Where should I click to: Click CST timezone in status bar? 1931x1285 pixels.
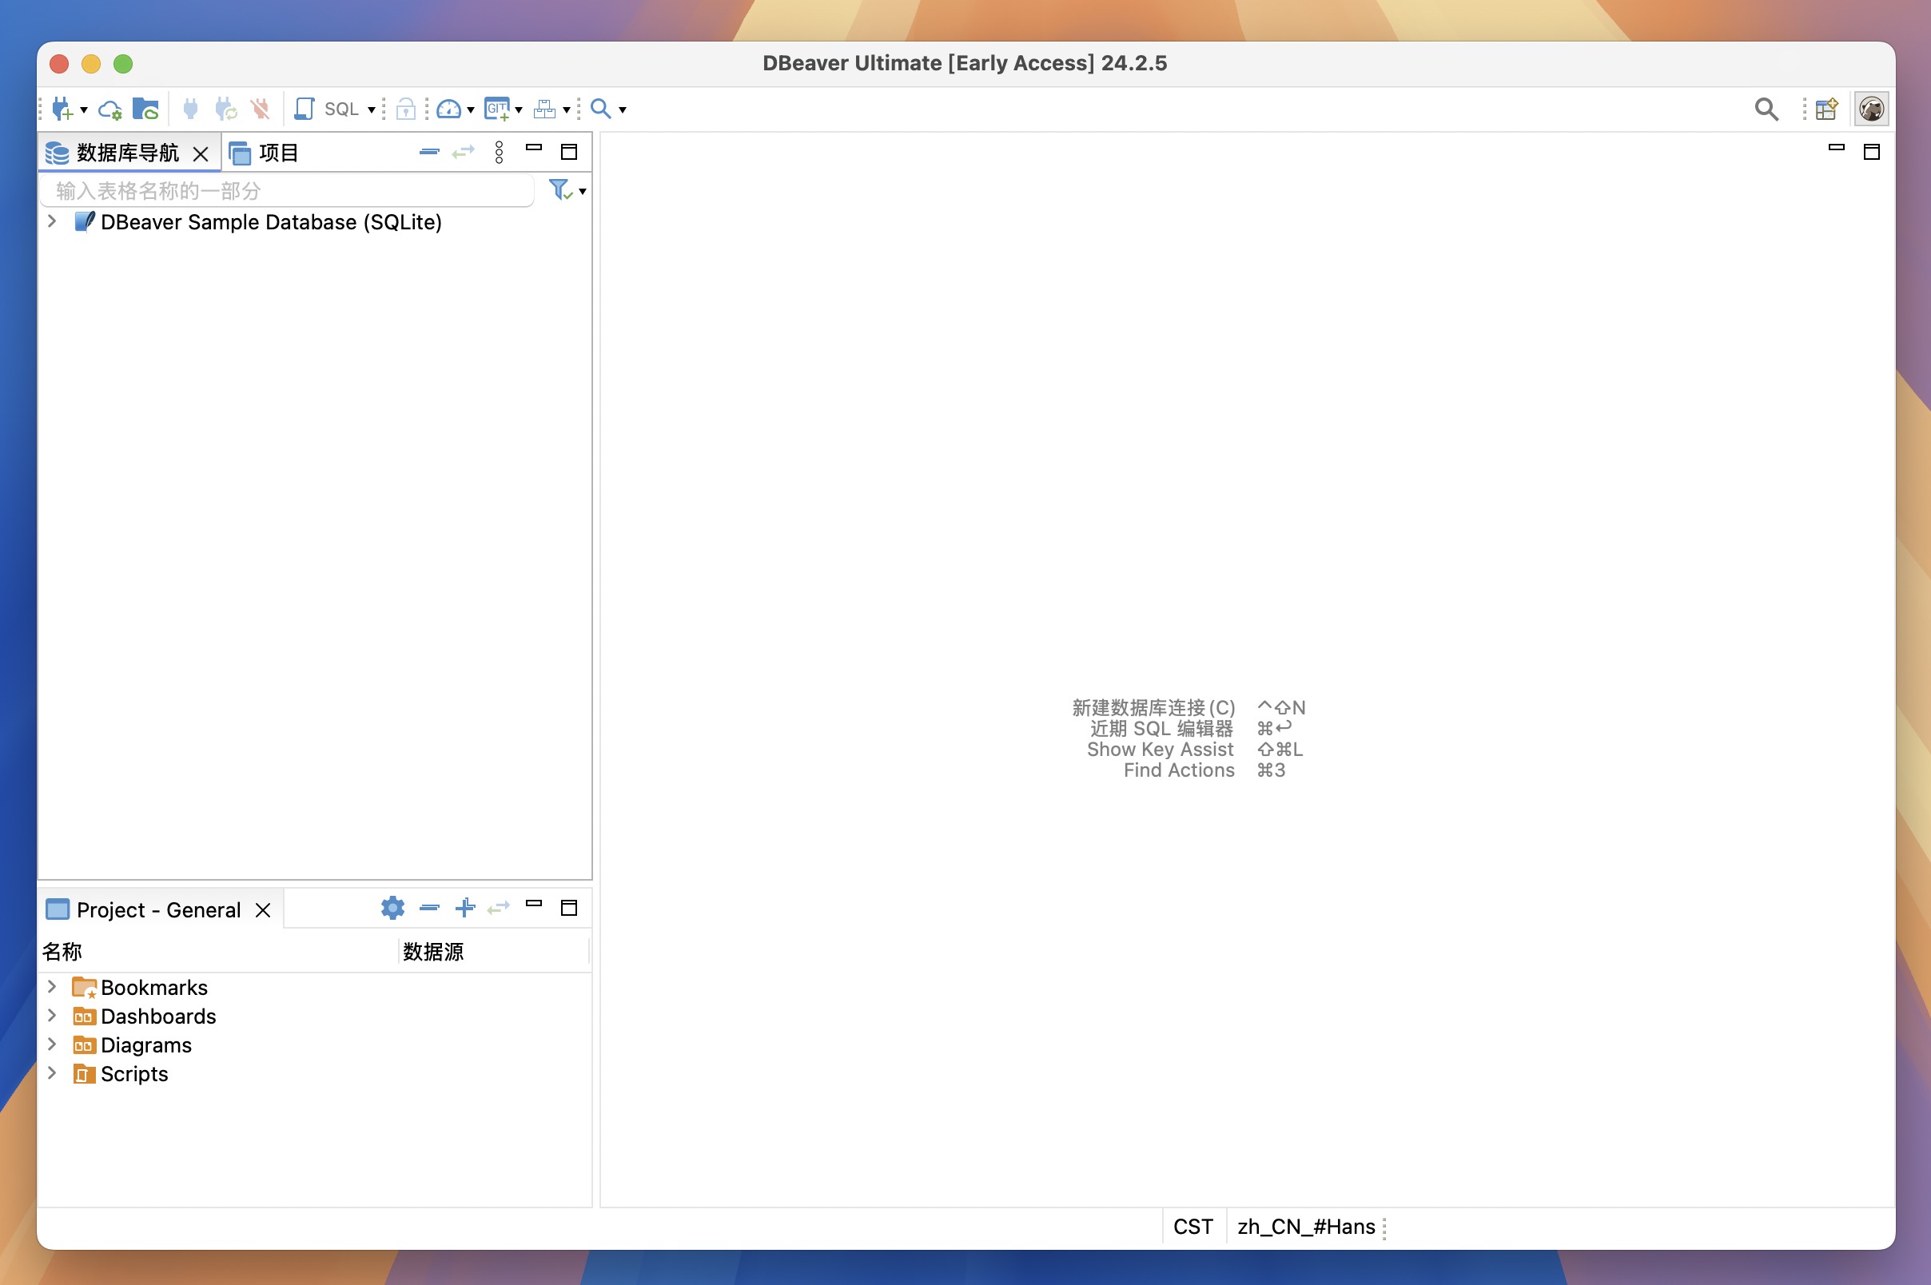point(1192,1227)
